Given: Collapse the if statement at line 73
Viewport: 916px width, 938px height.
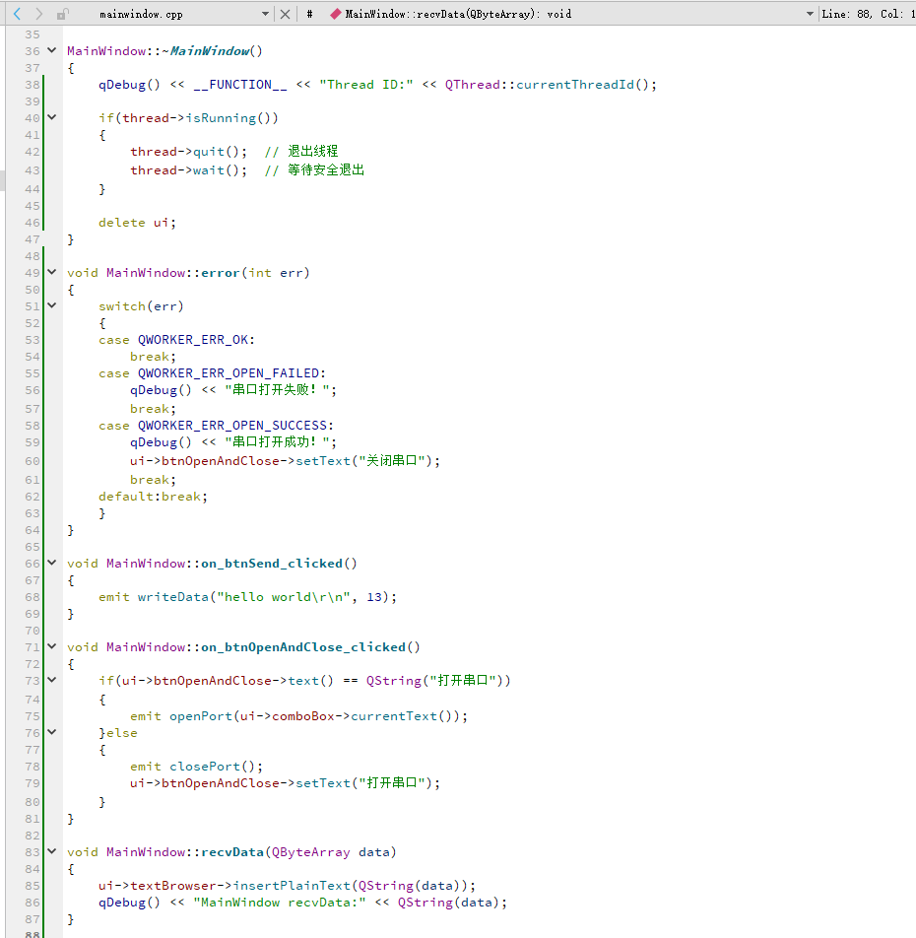Looking at the screenshot, I should (x=52, y=680).
